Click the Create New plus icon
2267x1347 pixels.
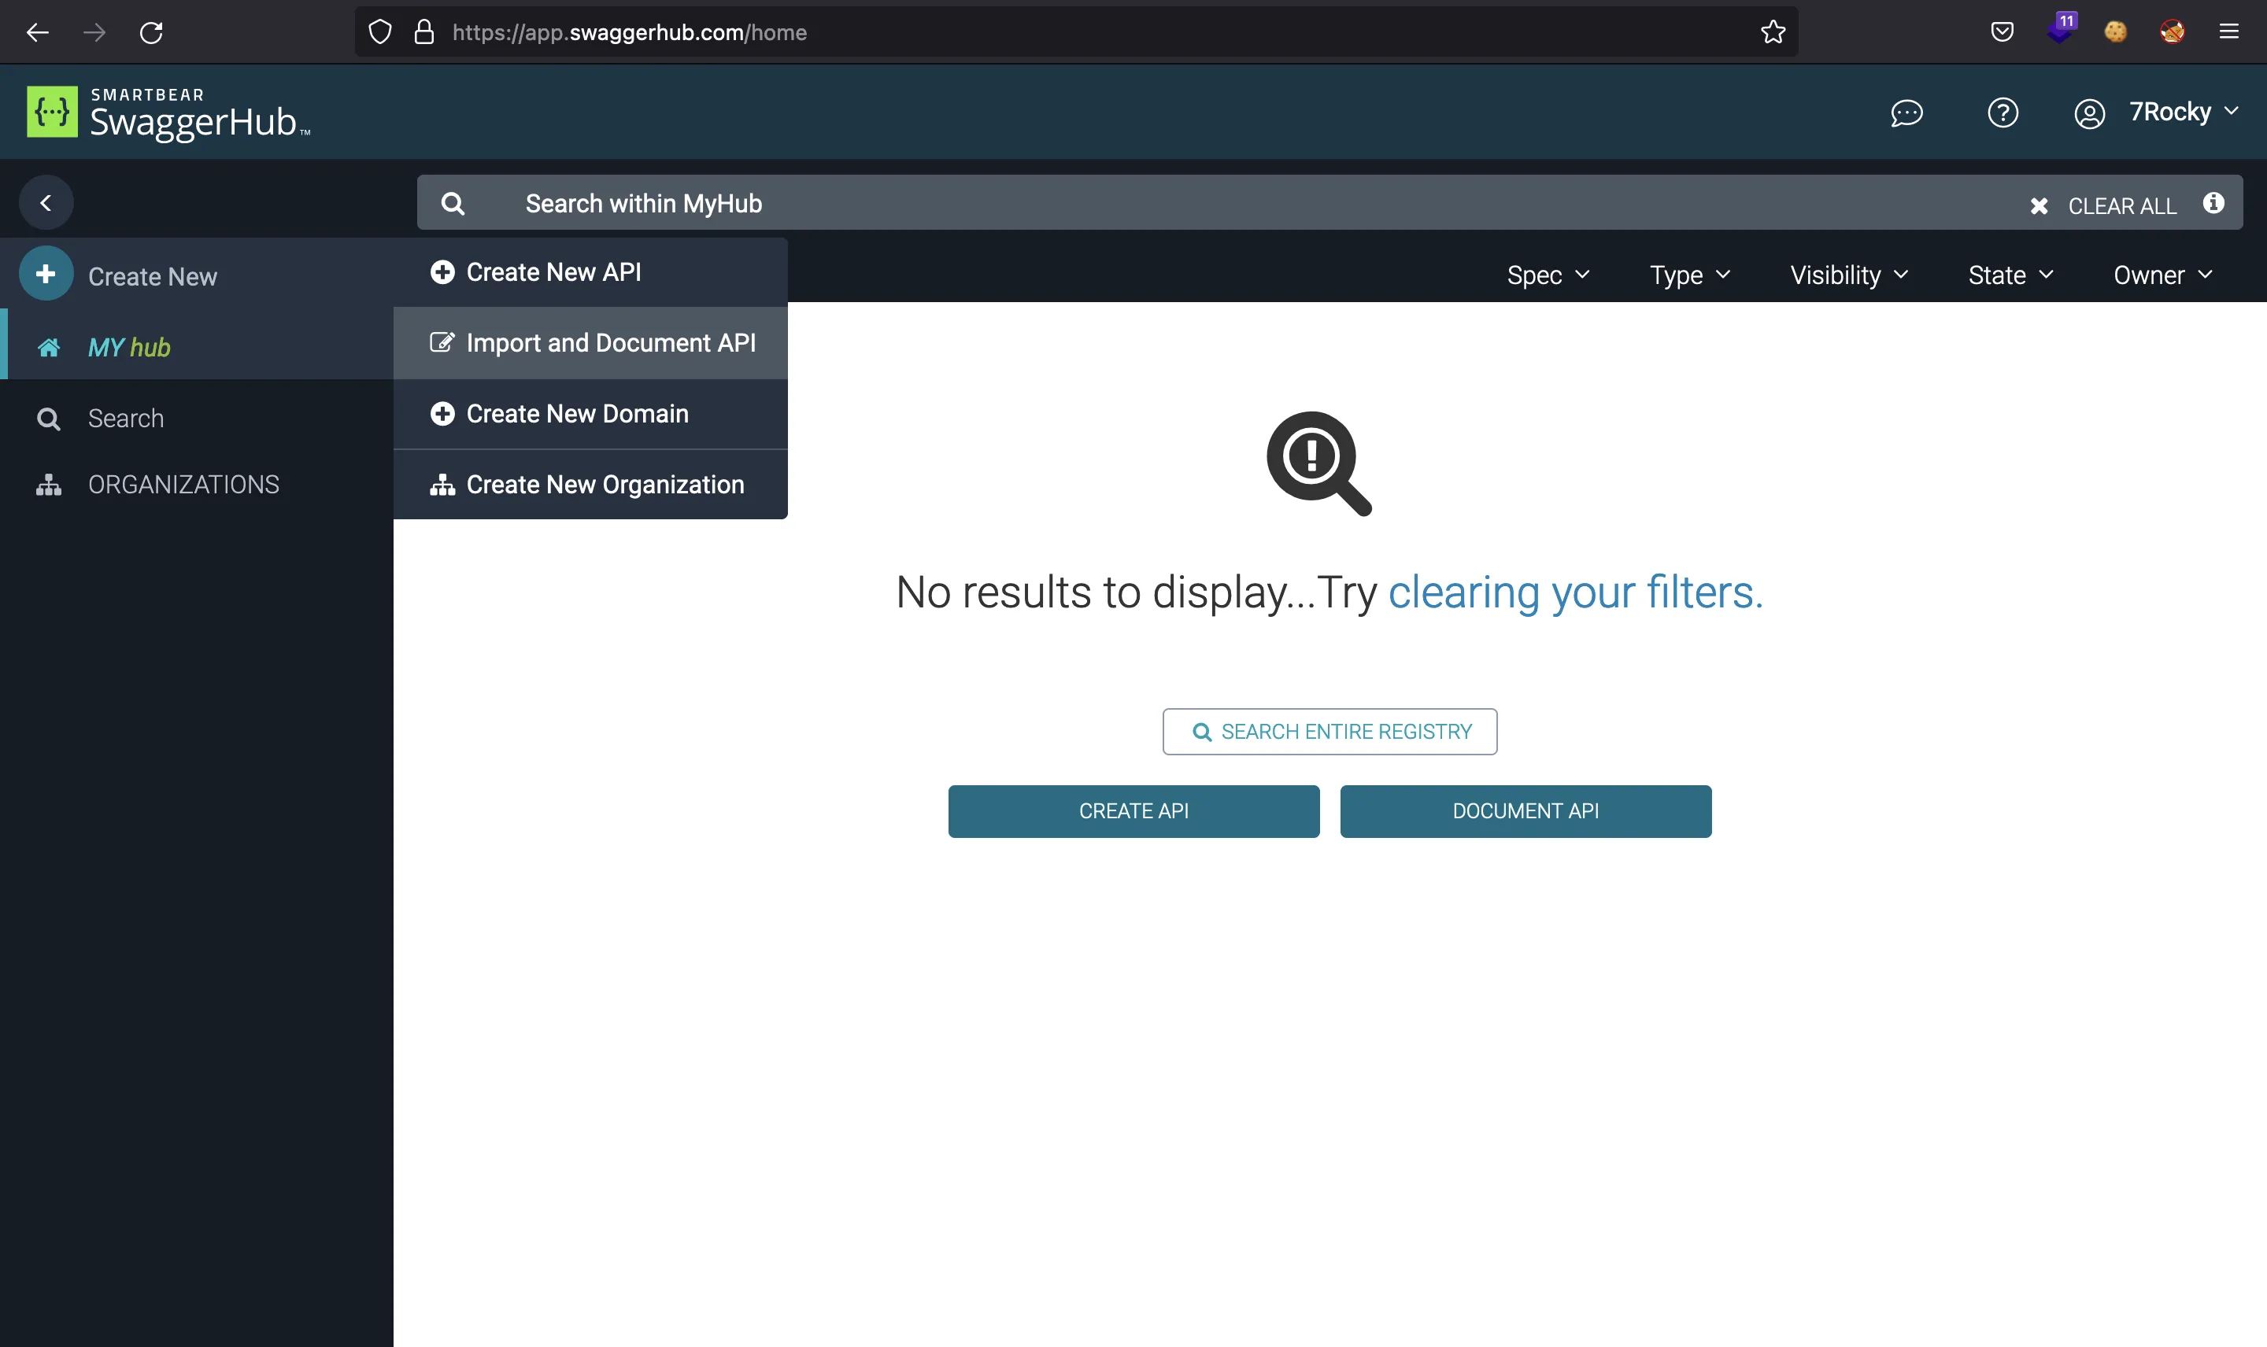[46, 274]
